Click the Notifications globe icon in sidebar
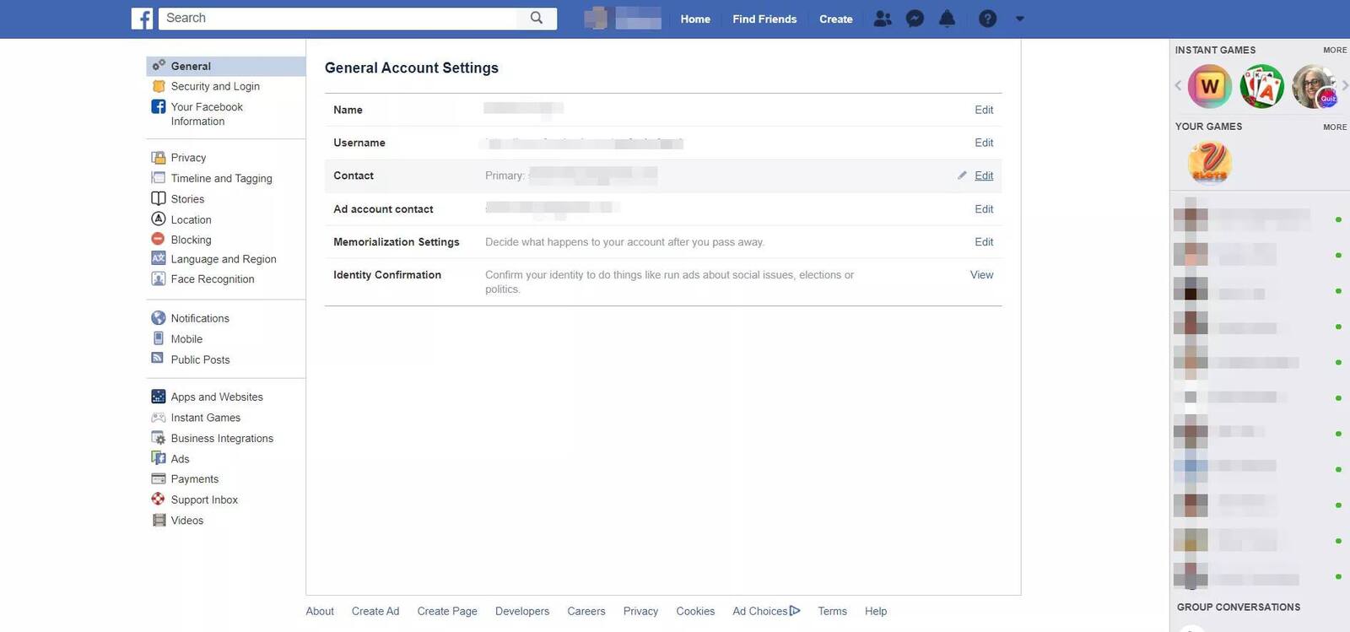Screen dimensions: 1350x632 pos(158,318)
